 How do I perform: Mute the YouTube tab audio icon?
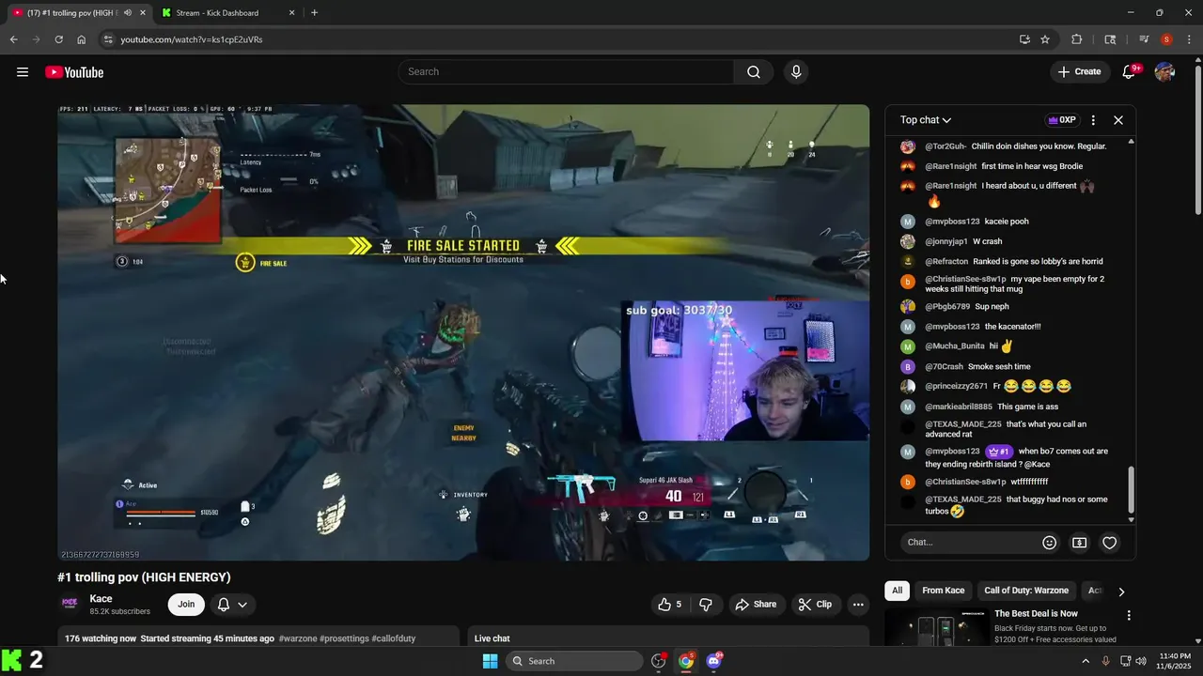[x=128, y=13]
